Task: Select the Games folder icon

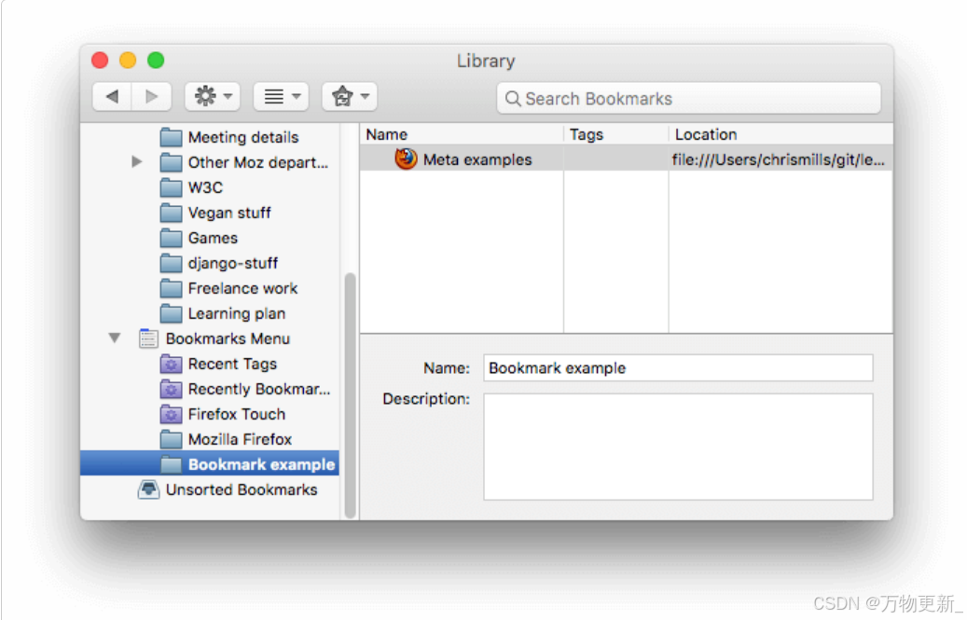Action: tap(171, 238)
